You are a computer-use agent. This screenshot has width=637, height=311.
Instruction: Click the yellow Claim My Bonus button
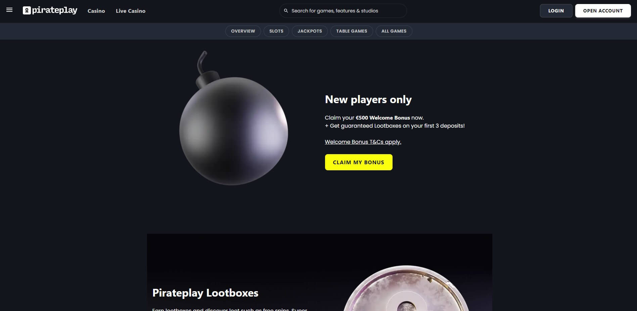[x=359, y=162]
